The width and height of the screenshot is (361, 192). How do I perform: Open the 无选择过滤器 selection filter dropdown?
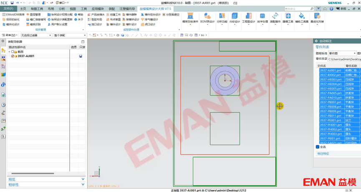click(36, 35)
